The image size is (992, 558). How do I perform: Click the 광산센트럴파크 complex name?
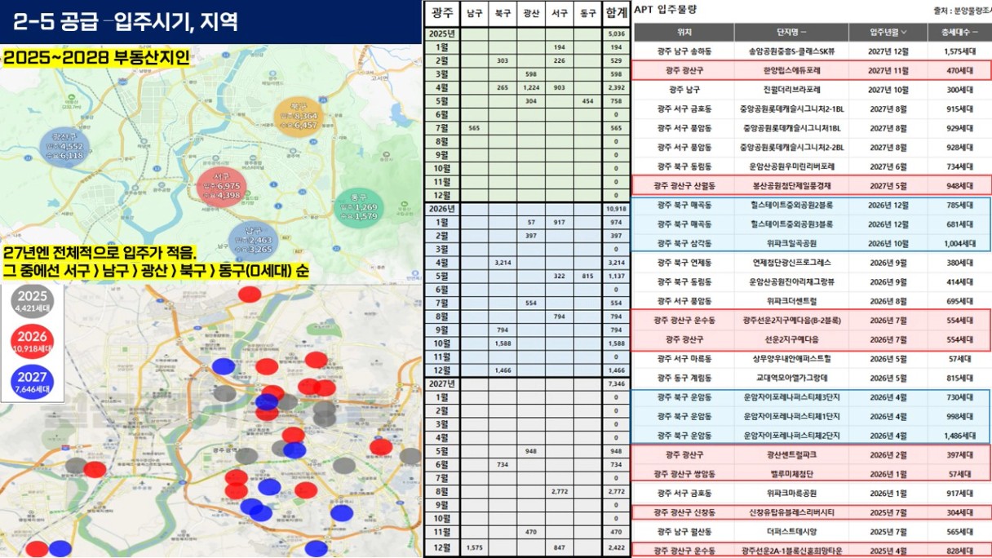[x=790, y=454]
